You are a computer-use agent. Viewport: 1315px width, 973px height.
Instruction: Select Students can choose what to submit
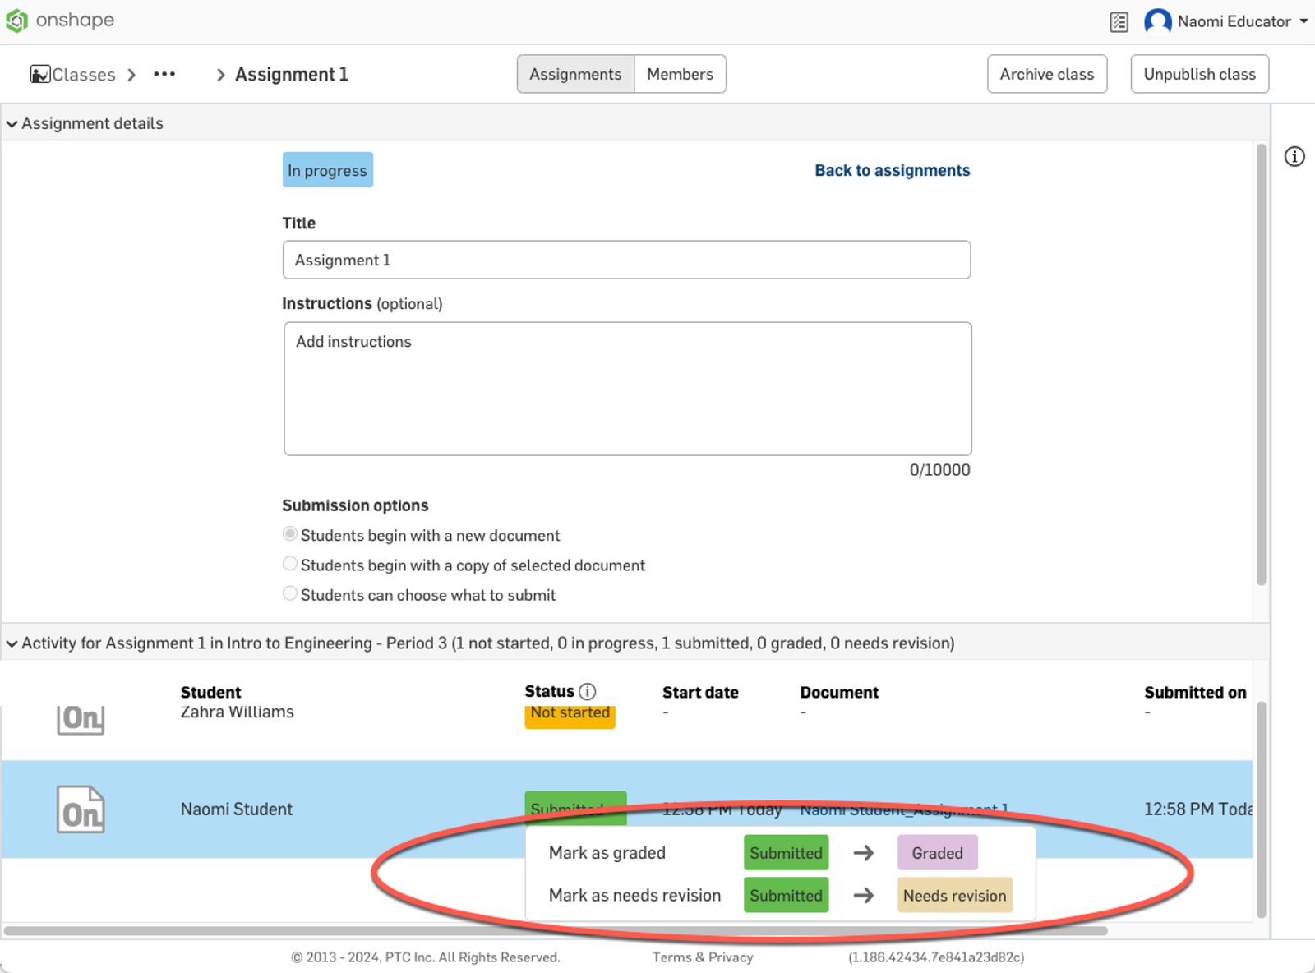[x=290, y=593]
